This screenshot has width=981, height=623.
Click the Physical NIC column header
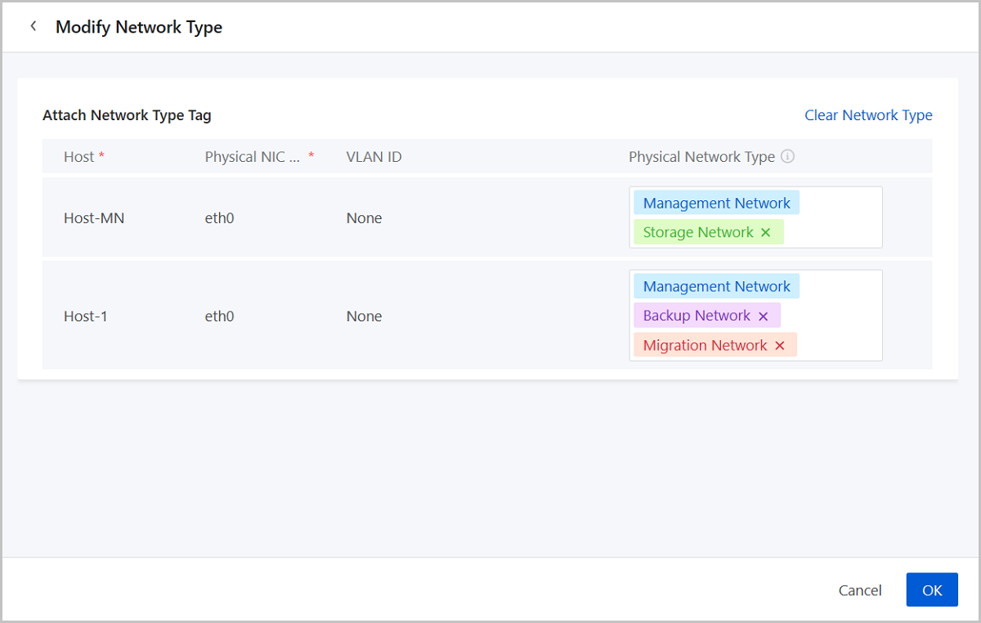click(253, 157)
